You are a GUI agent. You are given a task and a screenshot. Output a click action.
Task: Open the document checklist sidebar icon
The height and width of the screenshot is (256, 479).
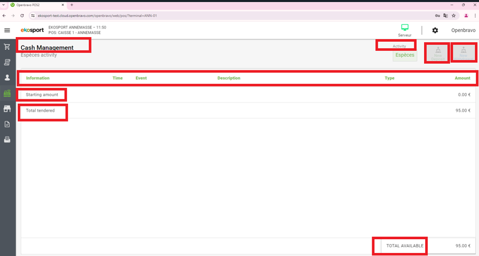[7, 124]
